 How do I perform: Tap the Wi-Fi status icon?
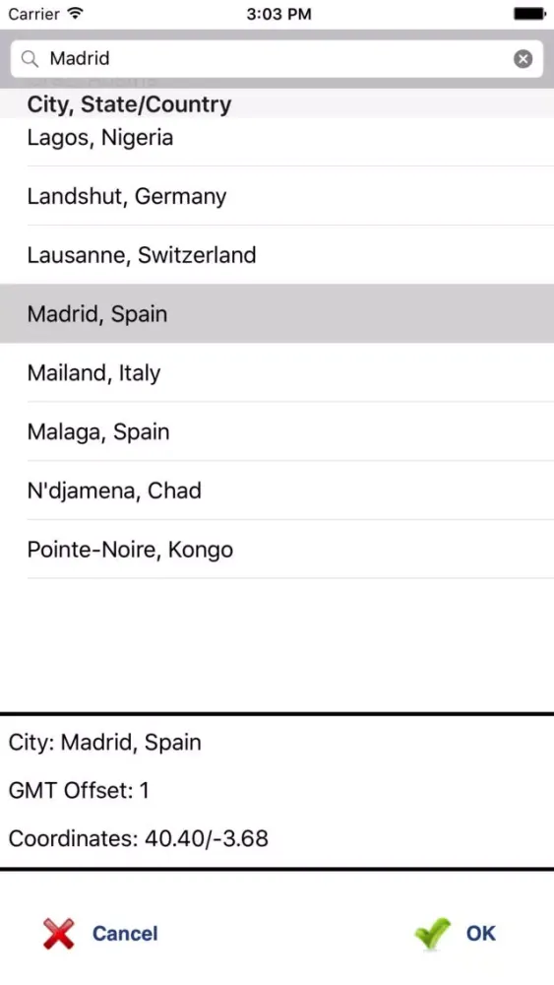coord(76,13)
